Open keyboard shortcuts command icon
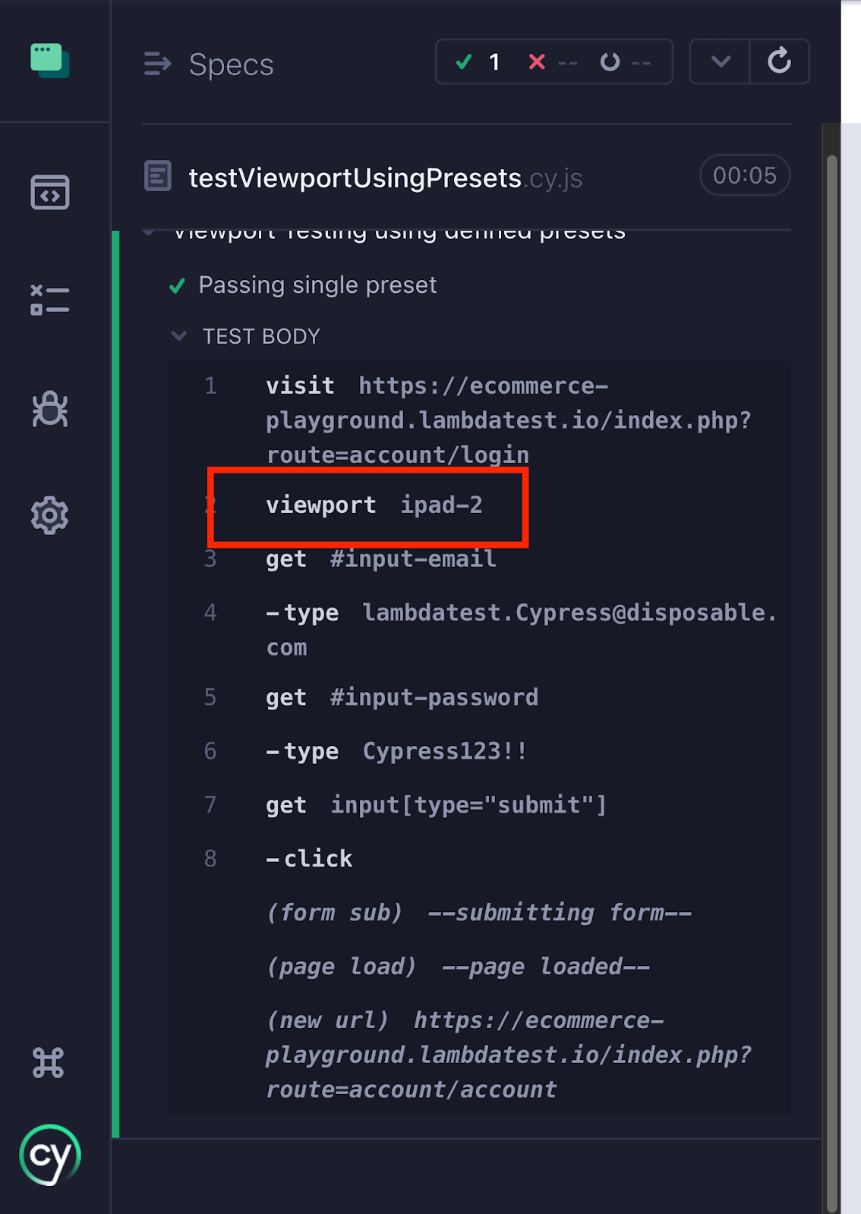 coord(49,1062)
